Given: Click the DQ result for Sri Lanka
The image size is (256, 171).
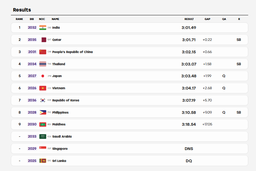Looking at the screenshot, I should [189, 161].
